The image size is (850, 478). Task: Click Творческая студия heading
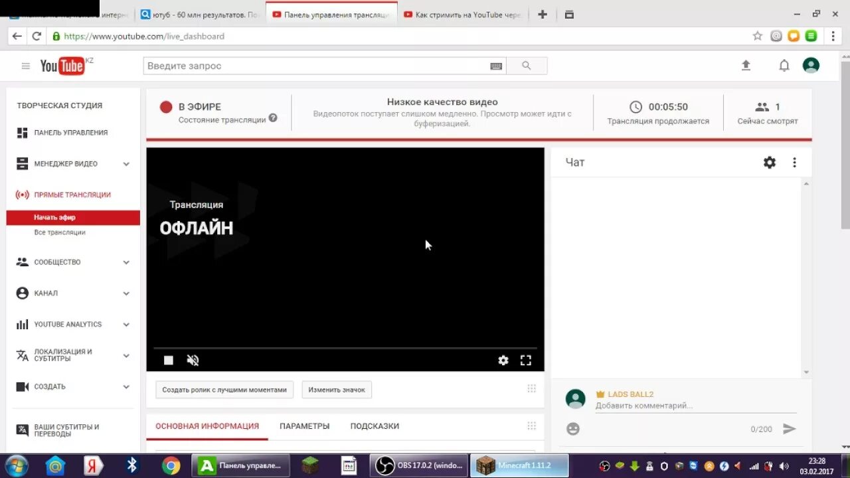[x=60, y=106]
